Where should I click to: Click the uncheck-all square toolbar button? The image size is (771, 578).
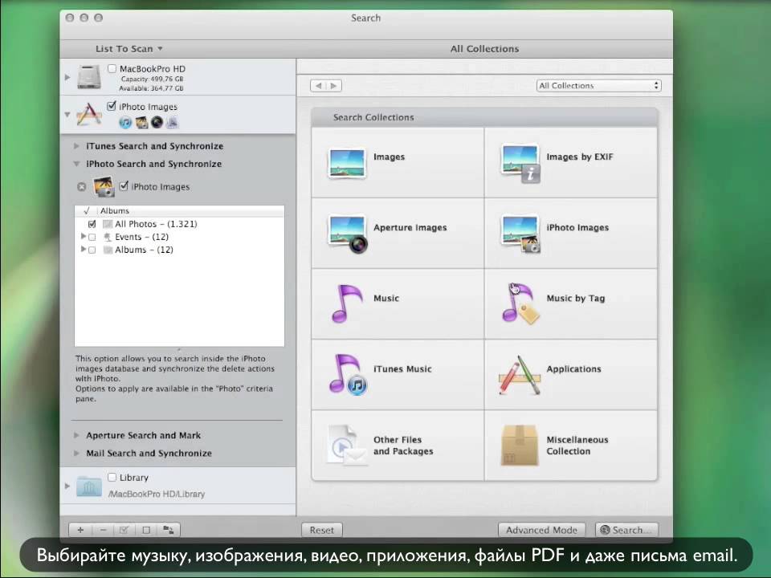[146, 530]
